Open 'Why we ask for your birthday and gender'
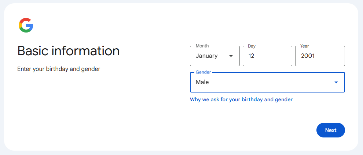Screen dimensions: 363x155 241,99
